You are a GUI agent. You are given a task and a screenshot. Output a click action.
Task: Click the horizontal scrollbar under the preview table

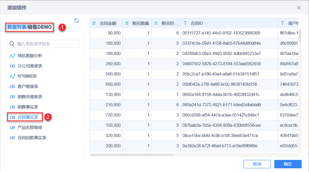(132, 155)
